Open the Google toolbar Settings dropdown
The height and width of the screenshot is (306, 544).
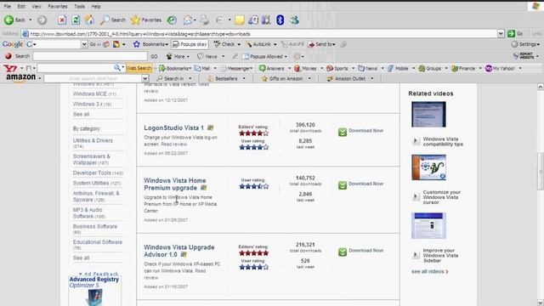pos(525,44)
